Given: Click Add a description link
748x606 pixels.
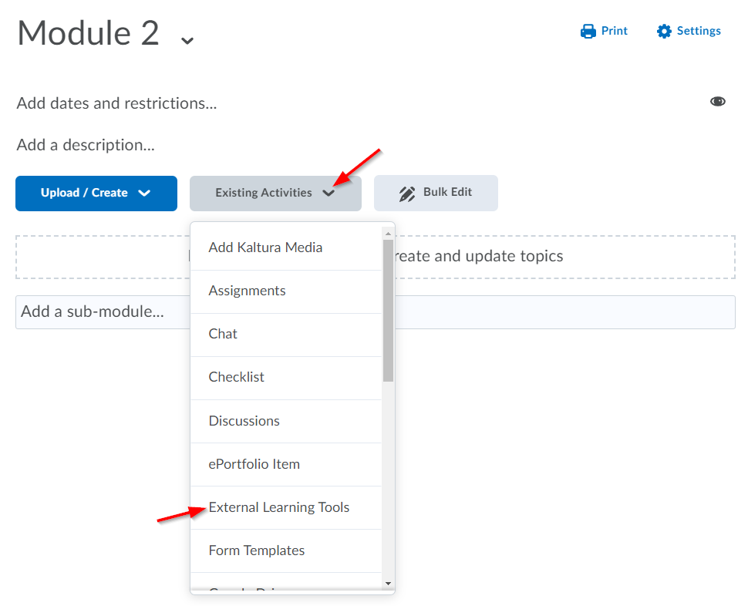Looking at the screenshot, I should [86, 145].
